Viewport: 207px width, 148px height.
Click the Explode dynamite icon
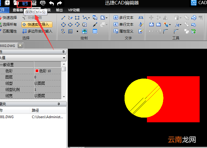tap(166, 25)
